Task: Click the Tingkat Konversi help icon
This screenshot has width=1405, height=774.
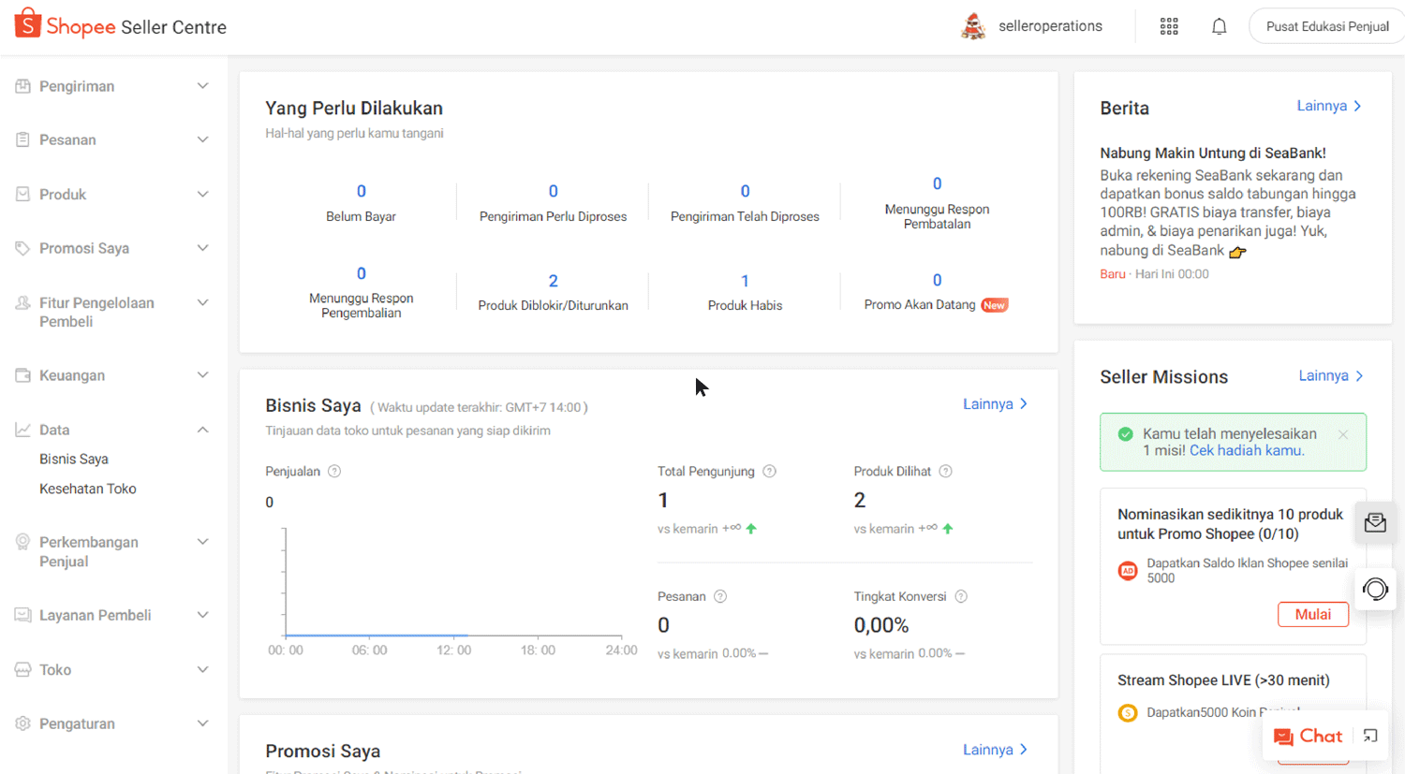Action: (961, 596)
